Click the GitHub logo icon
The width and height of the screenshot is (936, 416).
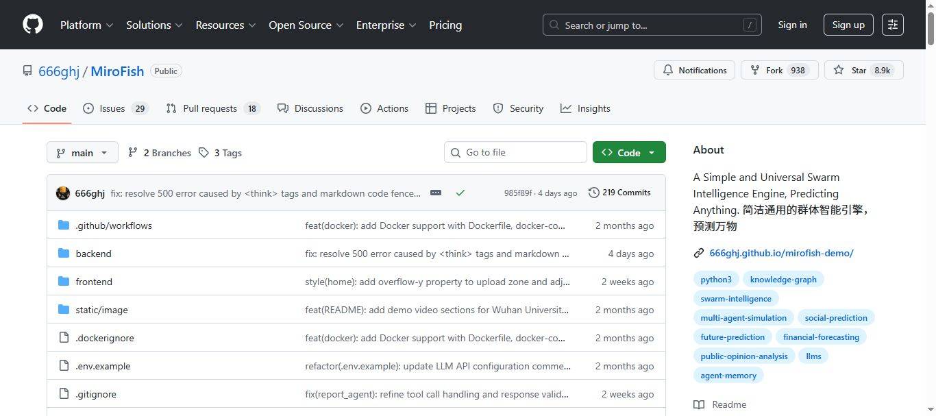click(x=33, y=25)
